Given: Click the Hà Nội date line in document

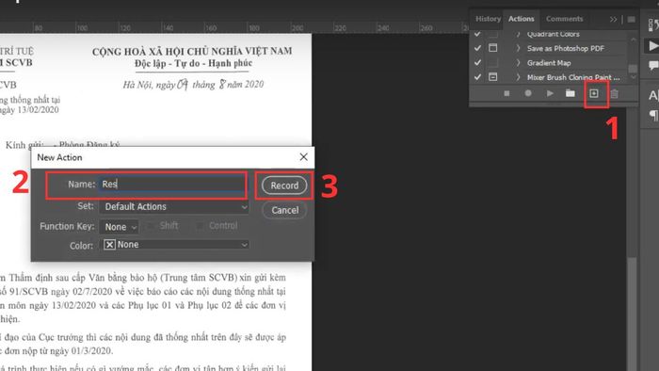Looking at the screenshot, I should pos(193,85).
